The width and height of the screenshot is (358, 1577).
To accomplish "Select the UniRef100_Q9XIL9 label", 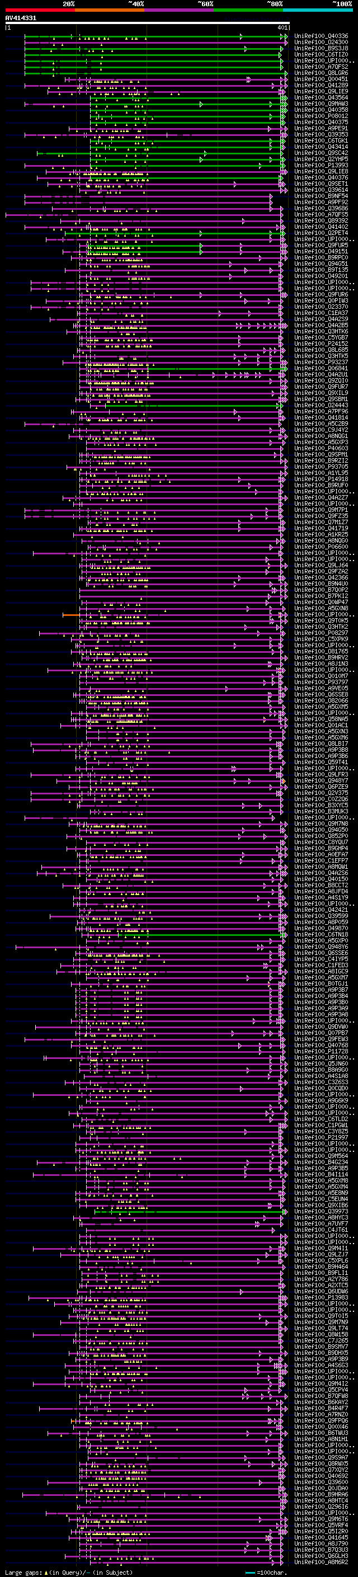I will 321,392.
